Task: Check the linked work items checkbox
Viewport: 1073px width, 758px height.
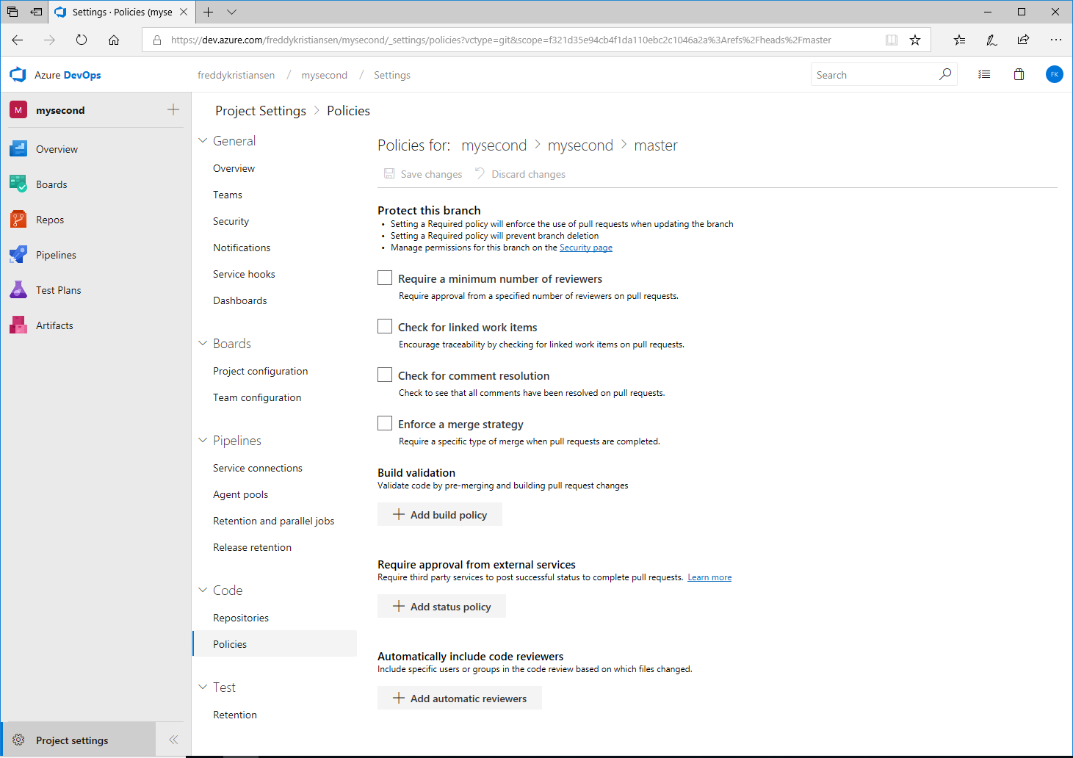Action: pyautogui.click(x=385, y=327)
